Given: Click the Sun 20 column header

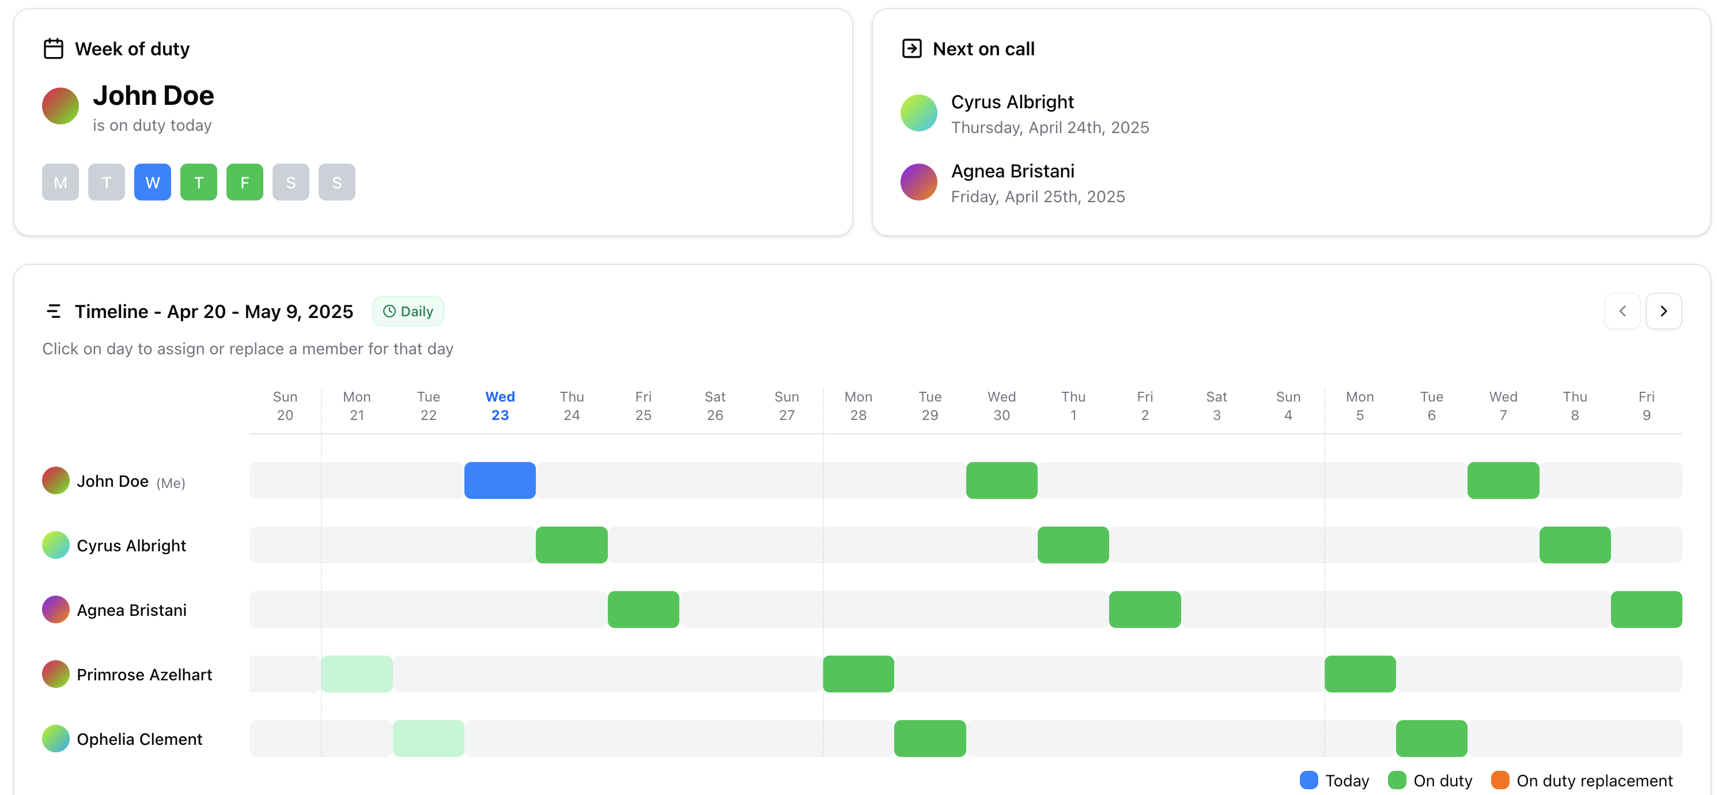Looking at the screenshot, I should [285, 406].
